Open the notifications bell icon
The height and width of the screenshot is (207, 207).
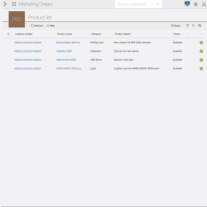pos(187,4)
